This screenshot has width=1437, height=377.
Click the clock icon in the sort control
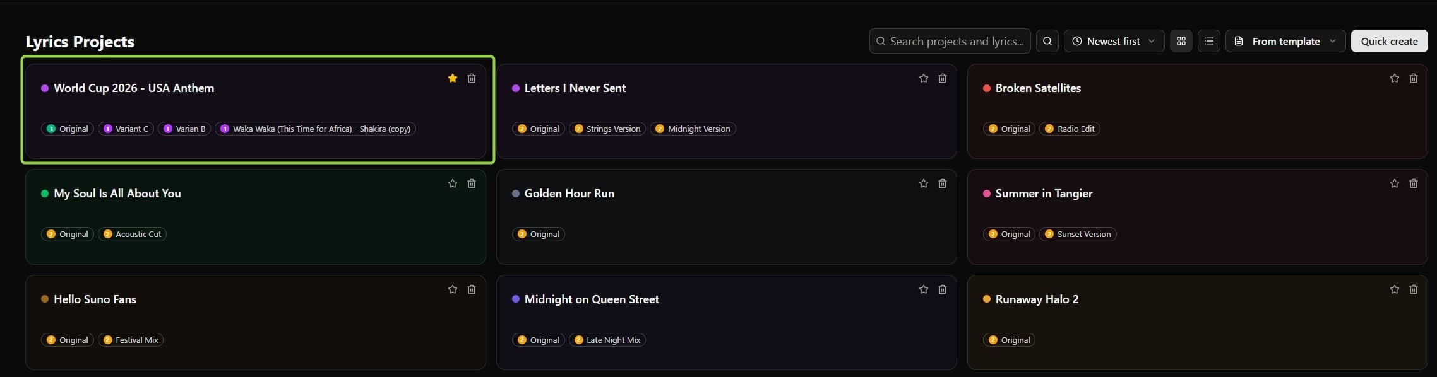click(x=1078, y=41)
